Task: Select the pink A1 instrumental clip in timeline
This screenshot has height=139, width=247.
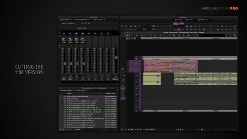Action: pos(171,63)
